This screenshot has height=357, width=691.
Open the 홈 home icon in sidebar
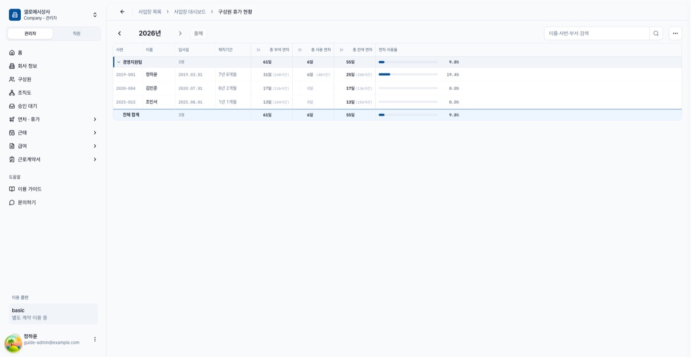click(x=12, y=52)
